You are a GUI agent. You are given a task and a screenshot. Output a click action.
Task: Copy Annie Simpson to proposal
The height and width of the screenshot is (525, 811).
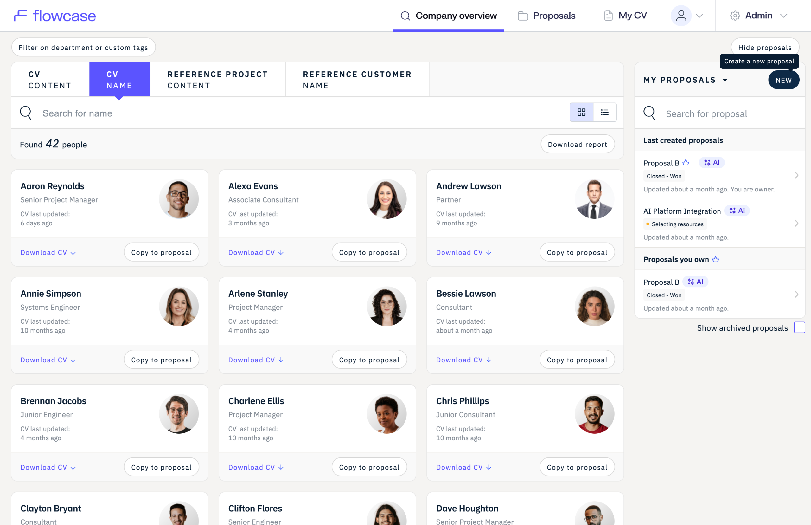click(162, 360)
